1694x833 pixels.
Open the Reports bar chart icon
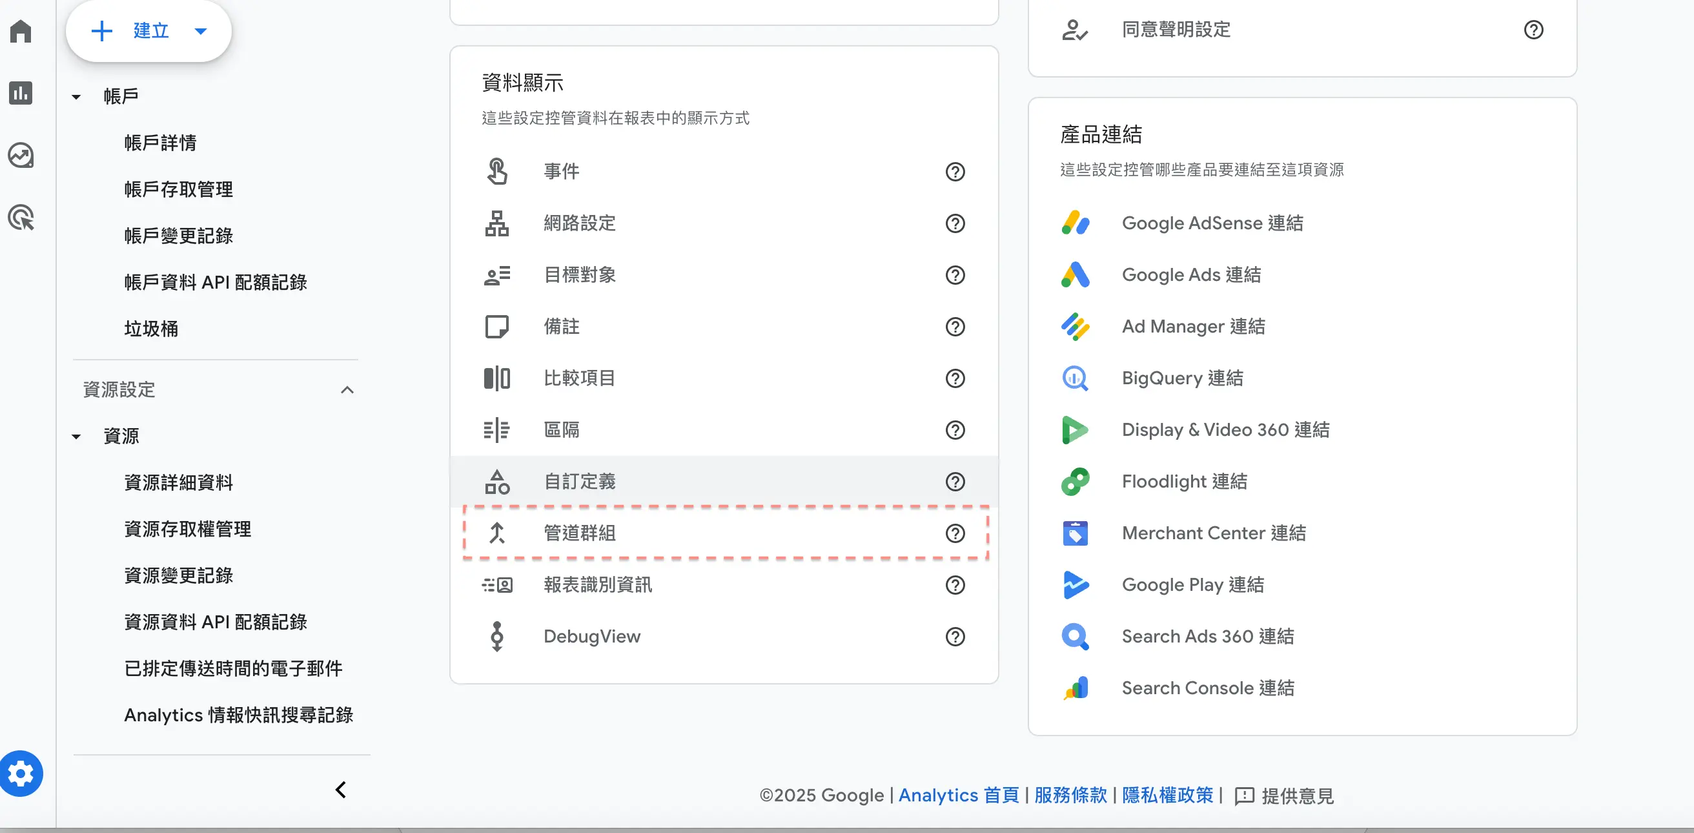(x=21, y=93)
